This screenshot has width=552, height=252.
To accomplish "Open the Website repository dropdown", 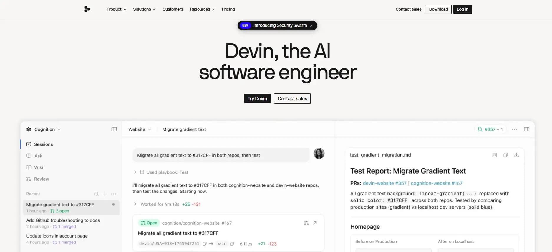I will point(140,129).
